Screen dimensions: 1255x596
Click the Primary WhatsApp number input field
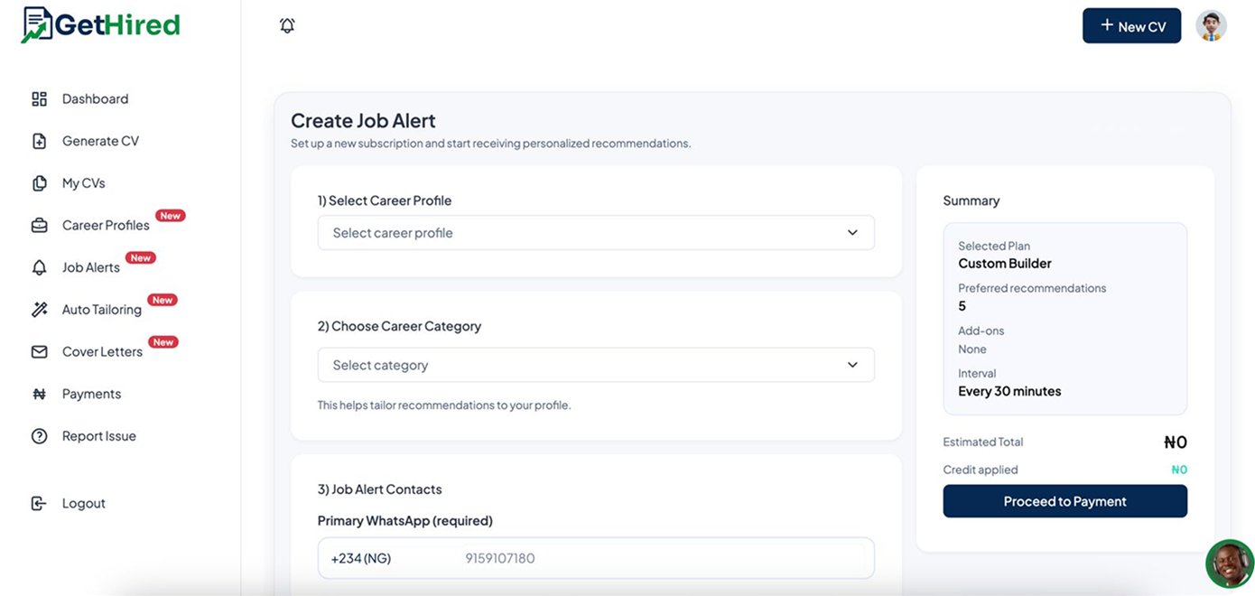pos(632,558)
